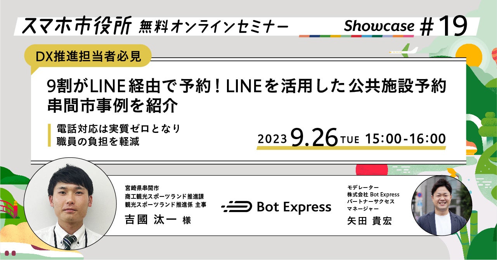Click the Bot Express wordmark
Screen dimensions: 497x260
tap(294, 208)
